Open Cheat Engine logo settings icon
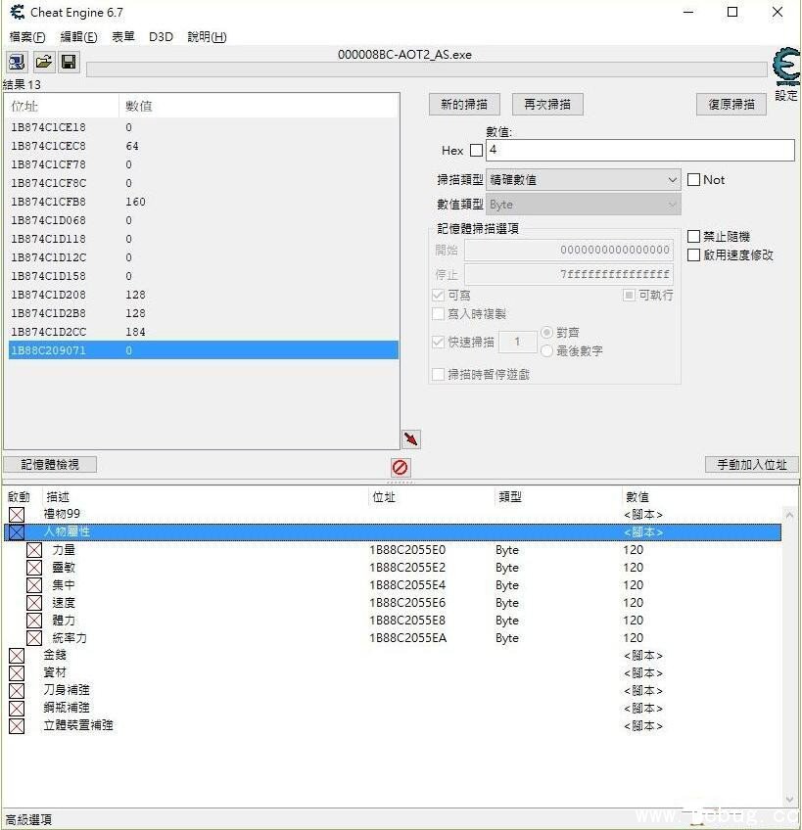This screenshot has width=802, height=830. [x=785, y=66]
